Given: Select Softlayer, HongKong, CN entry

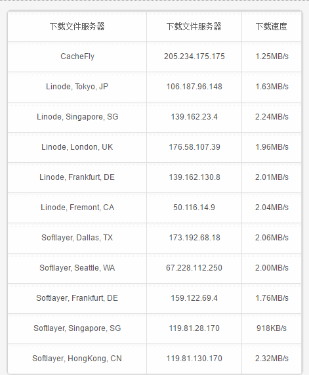Looking at the screenshot, I should tap(77, 359).
